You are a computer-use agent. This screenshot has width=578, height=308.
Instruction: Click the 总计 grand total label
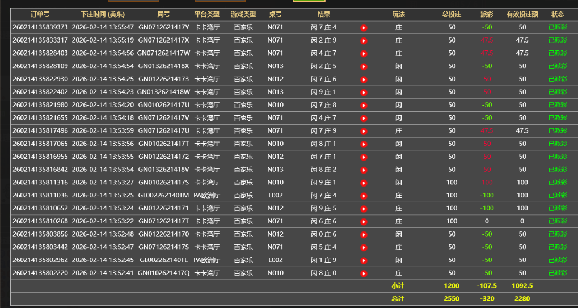coord(398,298)
